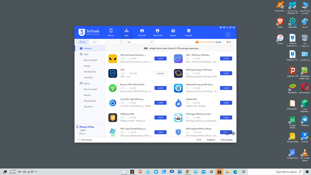Open the Toolbox section
Screen dimensions: 311x175
tap(173, 32)
